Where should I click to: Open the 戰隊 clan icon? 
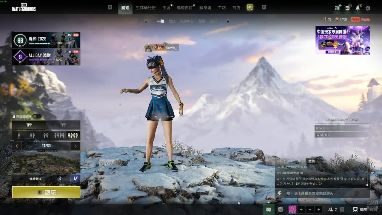tap(355, 210)
